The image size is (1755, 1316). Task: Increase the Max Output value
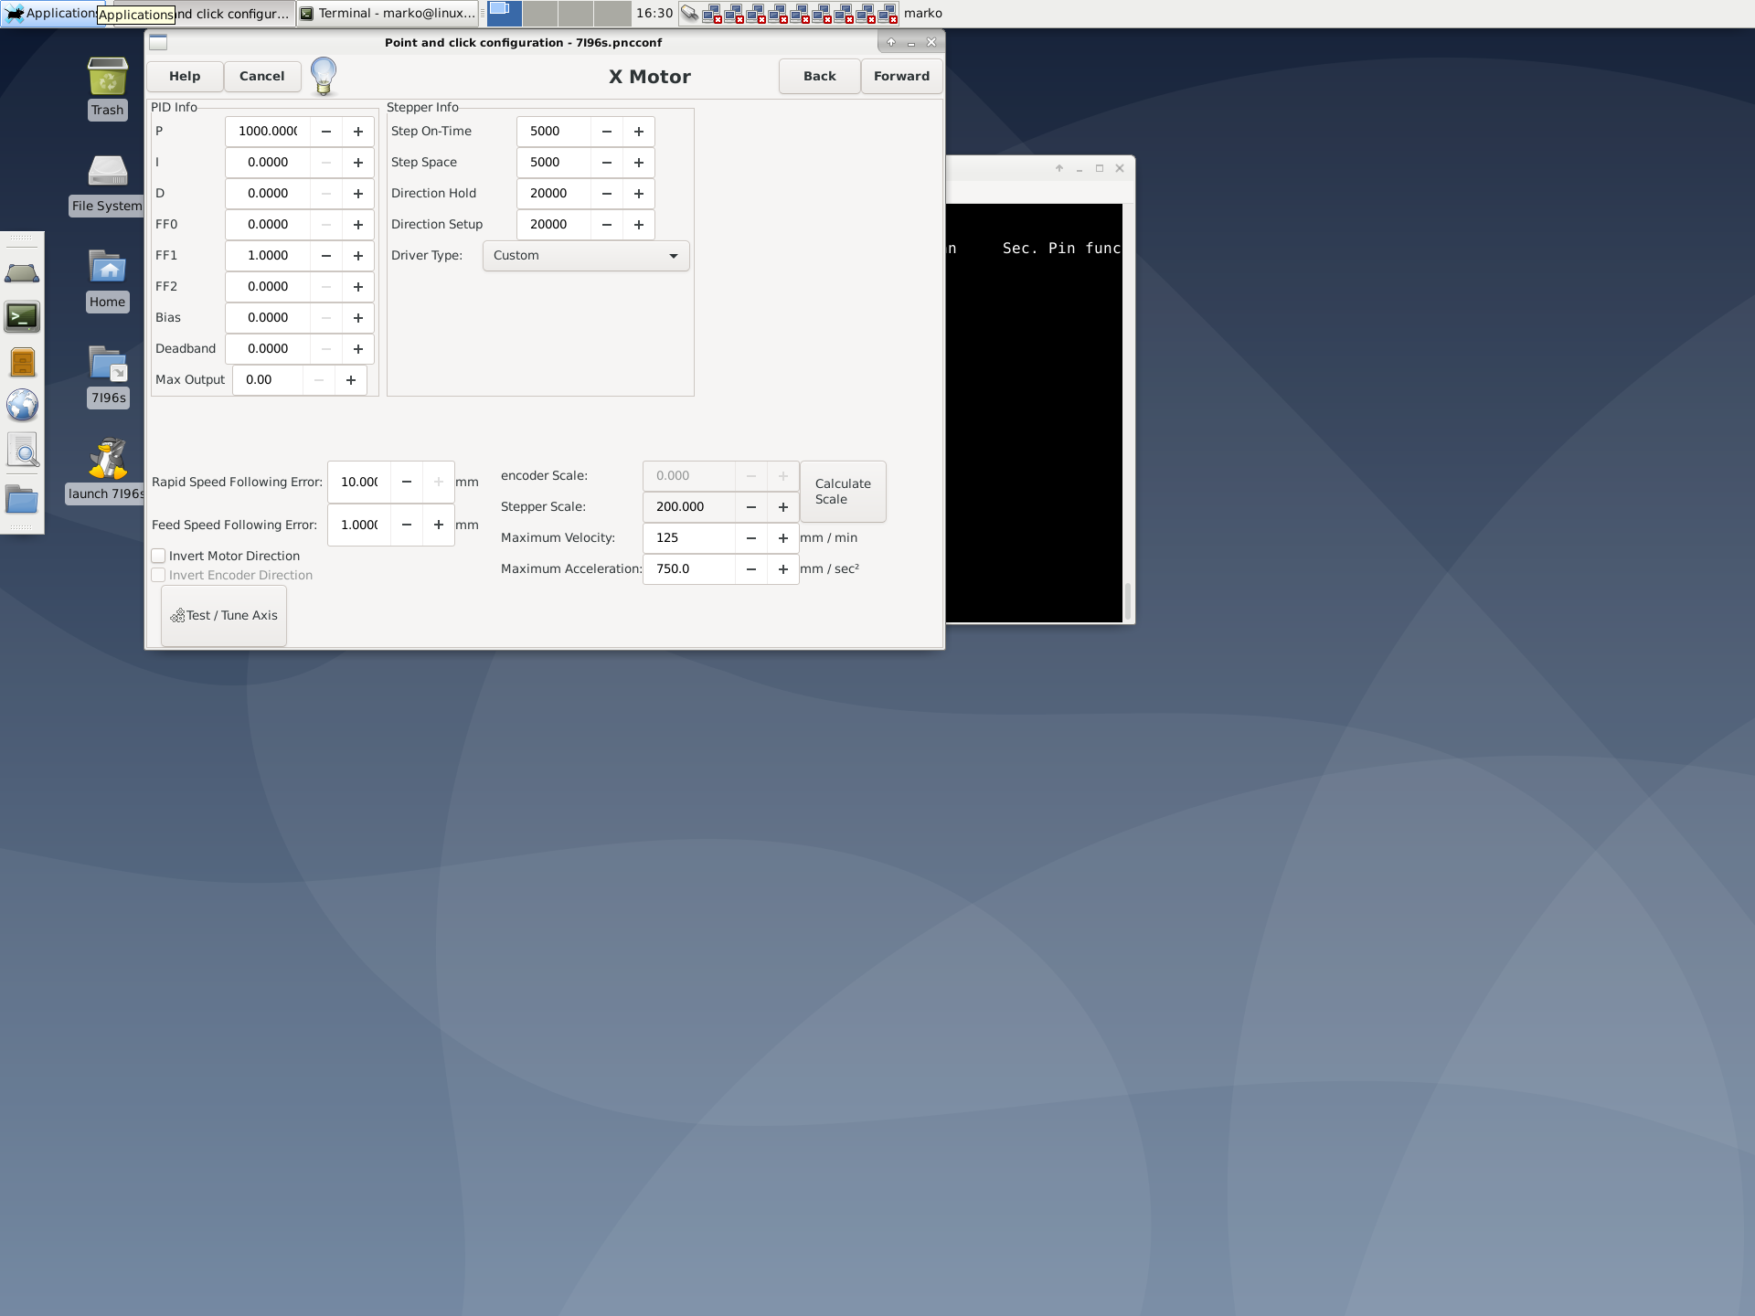(351, 380)
